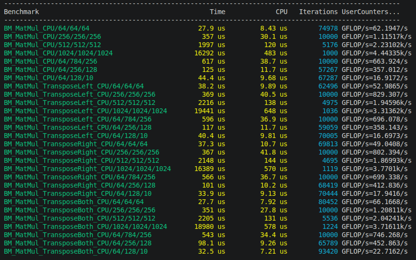This screenshot has height=260, width=416.
Task: Click the GFLOP/s=746.268/s counter
Action: pyautogui.click(x=374, y=235)
